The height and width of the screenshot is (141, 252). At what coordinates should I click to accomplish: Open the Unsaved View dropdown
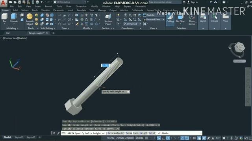(154, 20)
